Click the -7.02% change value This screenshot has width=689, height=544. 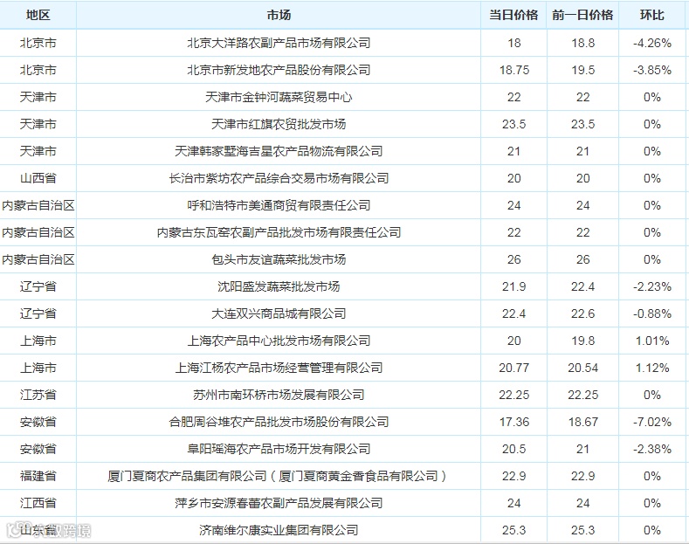pyautogui.click(x=652, y=422)
